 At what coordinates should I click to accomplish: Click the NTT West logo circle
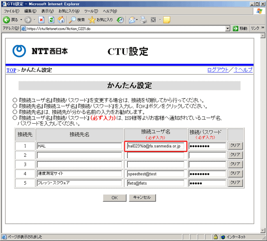click(x=19, y=51)
